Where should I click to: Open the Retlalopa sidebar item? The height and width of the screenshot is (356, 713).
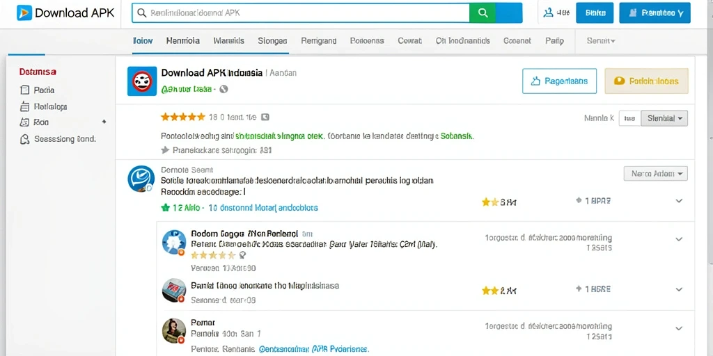tap(44, 106)
